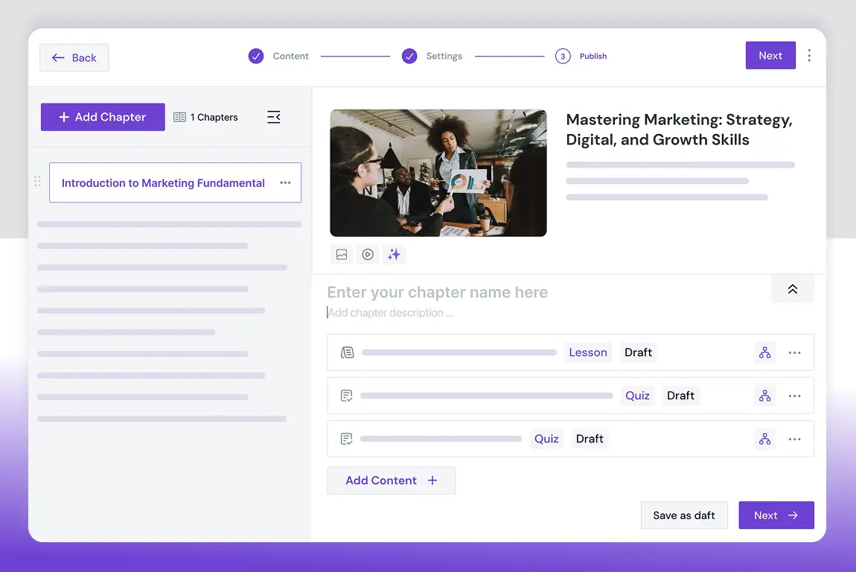Select the hierarchy icon on the second Quiz row
This screenshot has height=572, width=856.
click(x=764, y=439)
